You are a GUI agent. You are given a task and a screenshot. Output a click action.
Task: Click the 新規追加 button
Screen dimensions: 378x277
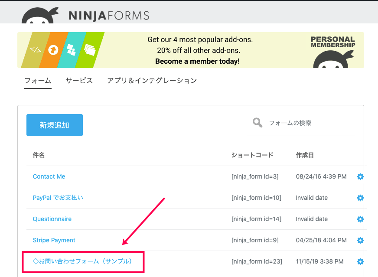point(55,125)
